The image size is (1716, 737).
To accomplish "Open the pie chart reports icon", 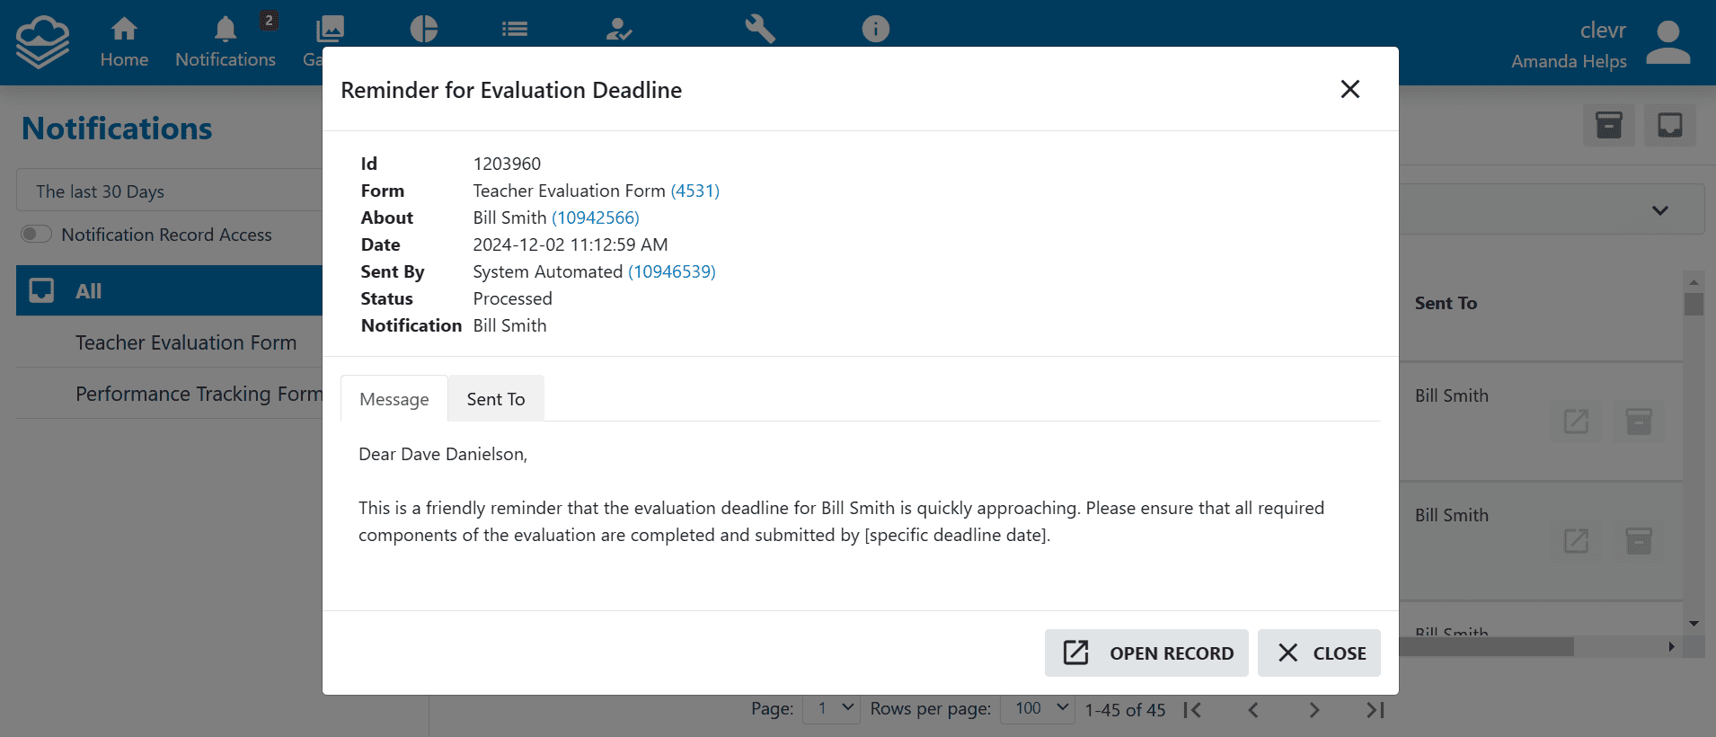I will point(424,30).
